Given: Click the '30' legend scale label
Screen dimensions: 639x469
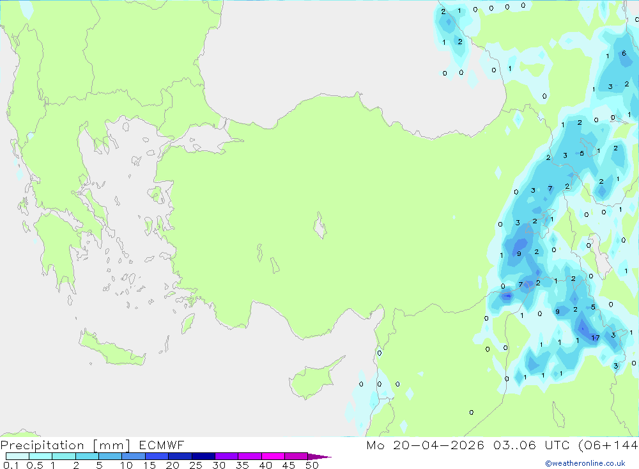Looking at the screenshot, I should tap(219, 465).
